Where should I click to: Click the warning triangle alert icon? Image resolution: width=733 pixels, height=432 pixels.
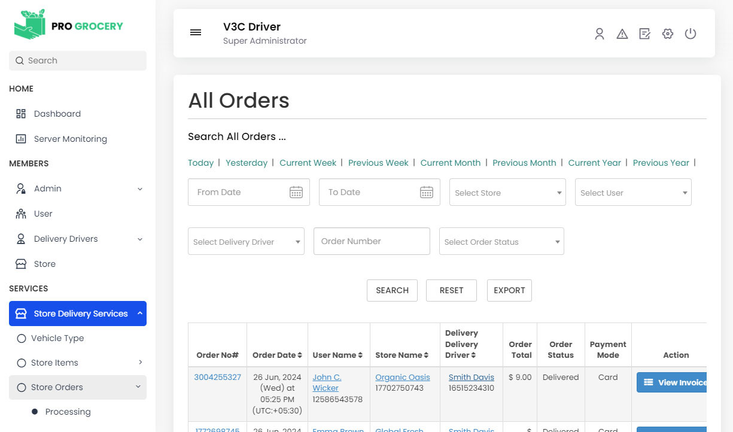pos(622,34)
